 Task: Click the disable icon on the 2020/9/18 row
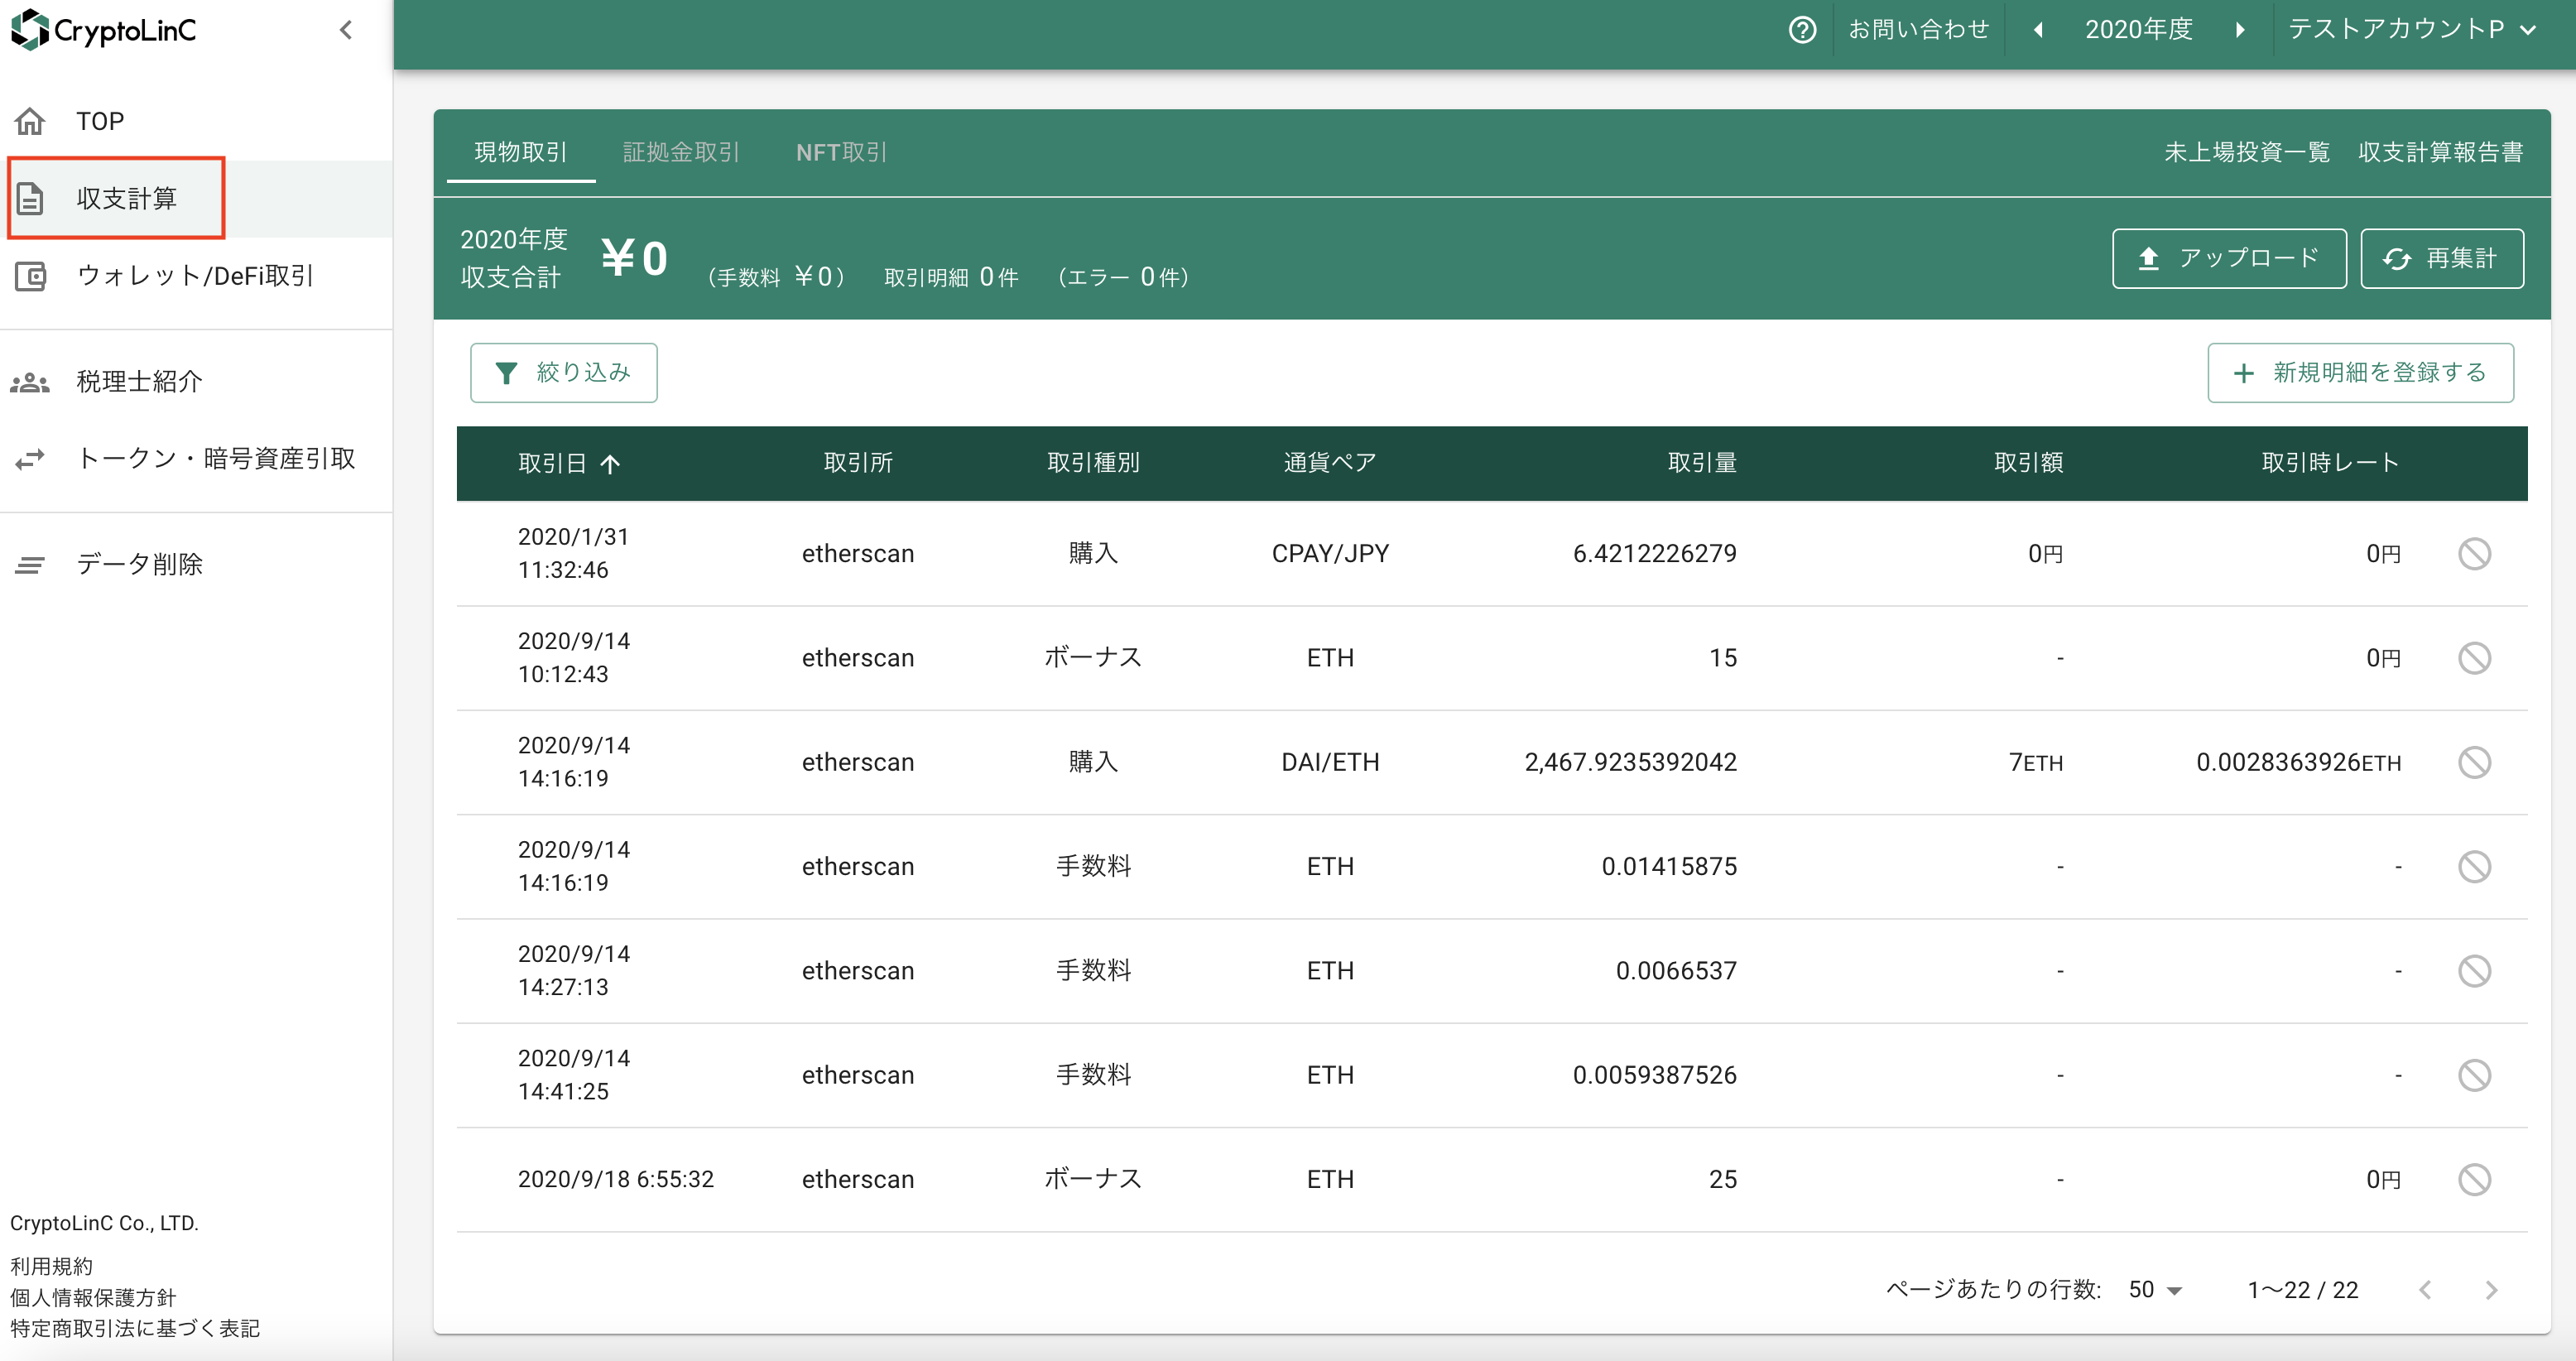click(2474, 1179)
